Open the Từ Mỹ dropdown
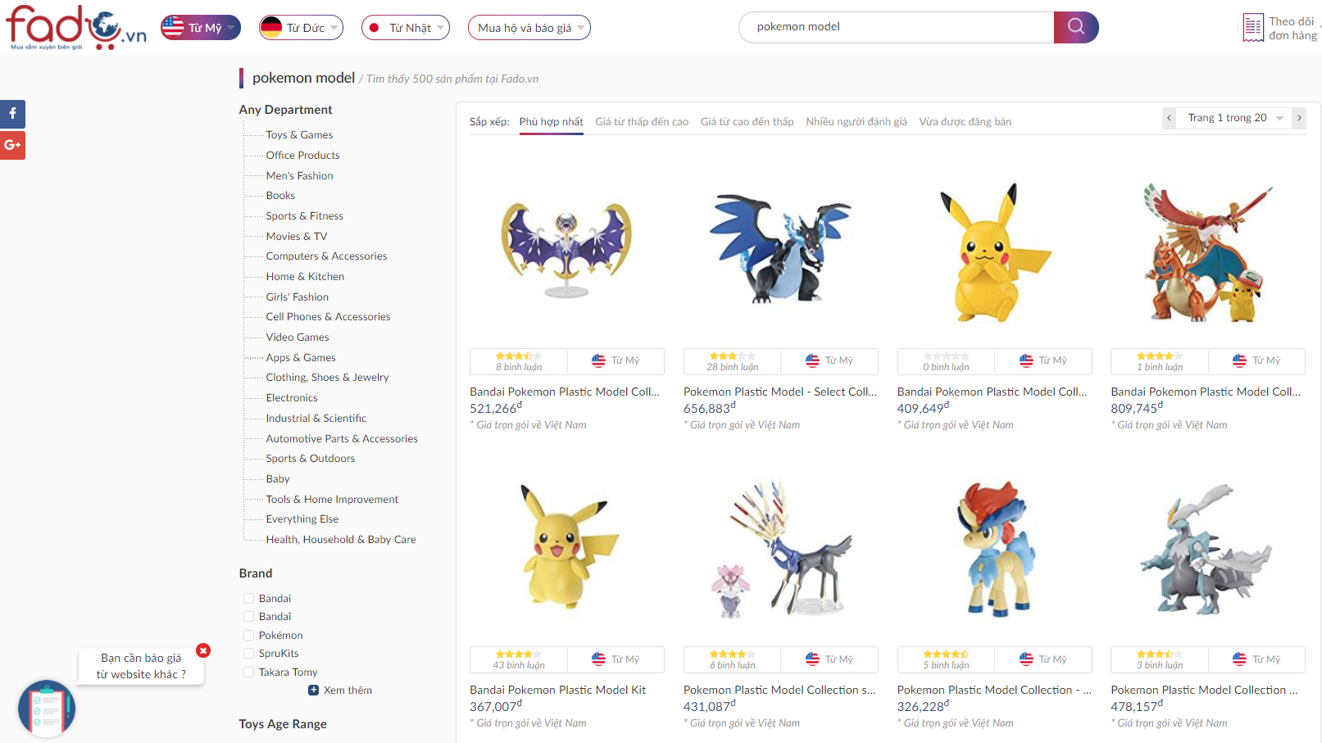Screen dimensions: 1322x743 click(x=201, y=28)
